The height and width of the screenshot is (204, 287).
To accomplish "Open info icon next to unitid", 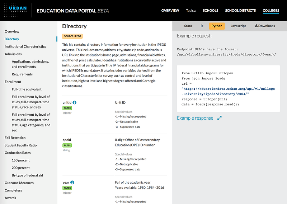I will 75,103.
